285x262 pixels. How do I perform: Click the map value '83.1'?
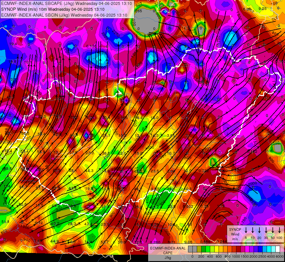coord(58,152)
